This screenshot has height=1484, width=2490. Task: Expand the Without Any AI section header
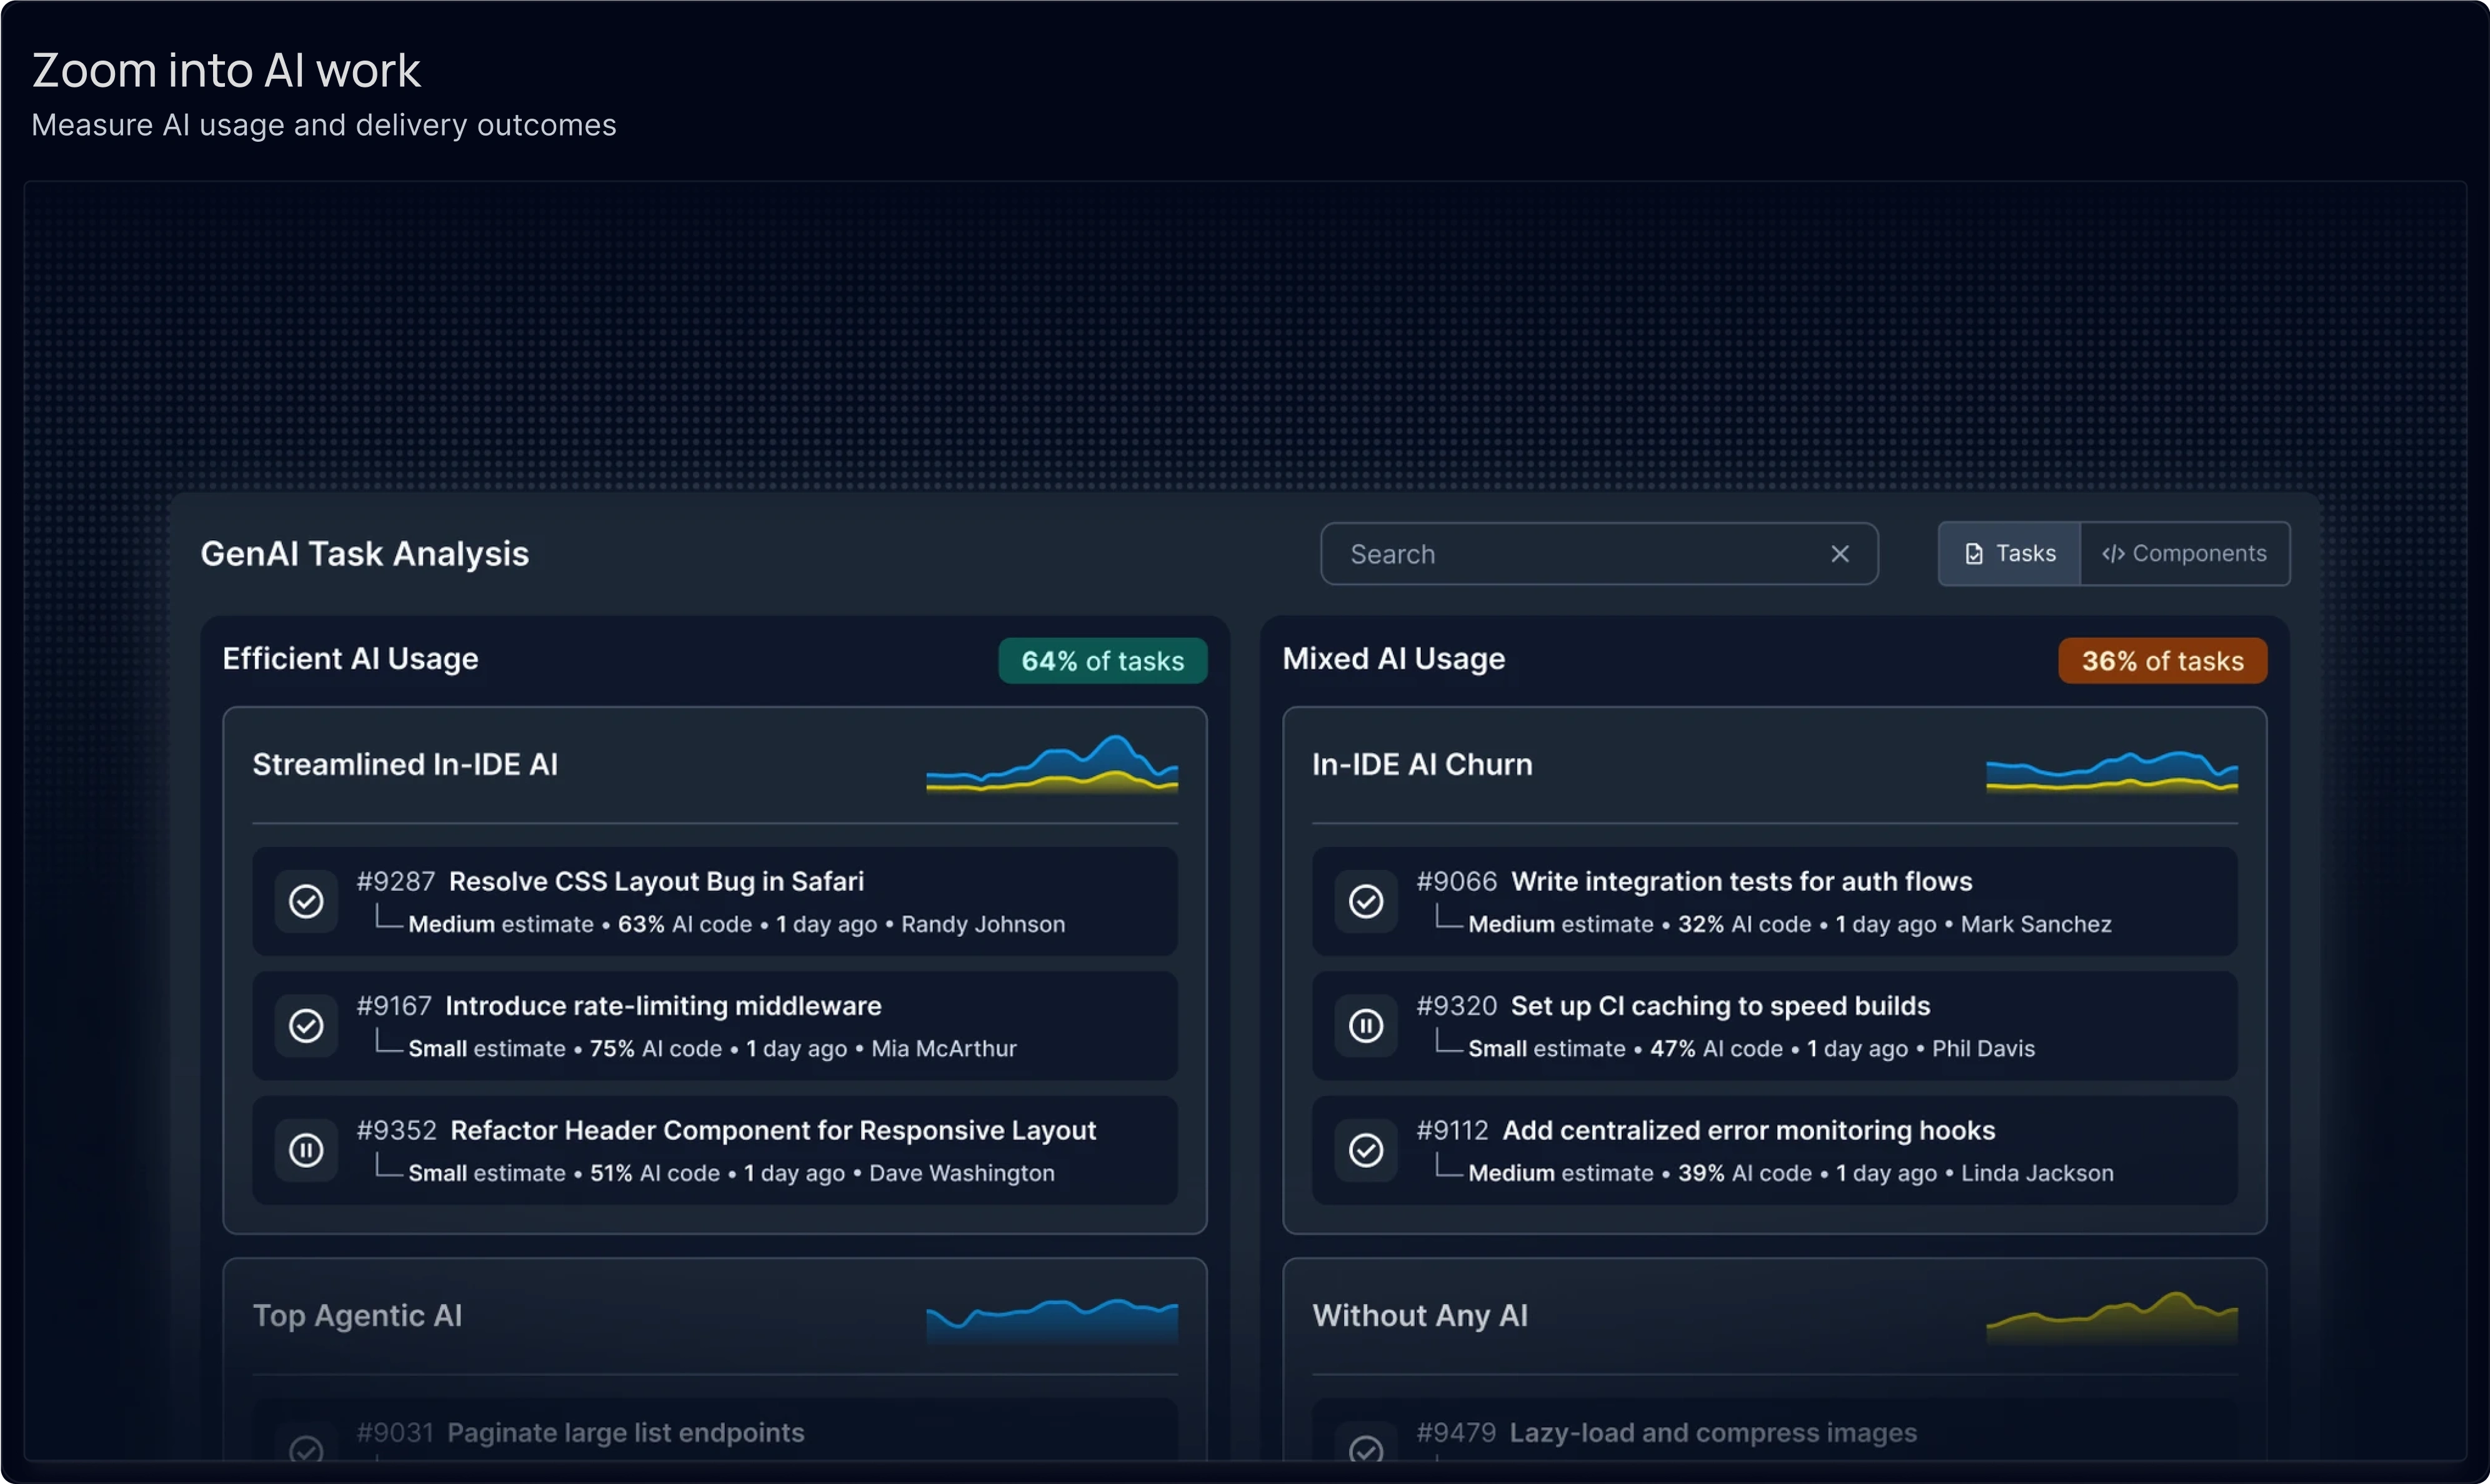click(1420, 1316)
